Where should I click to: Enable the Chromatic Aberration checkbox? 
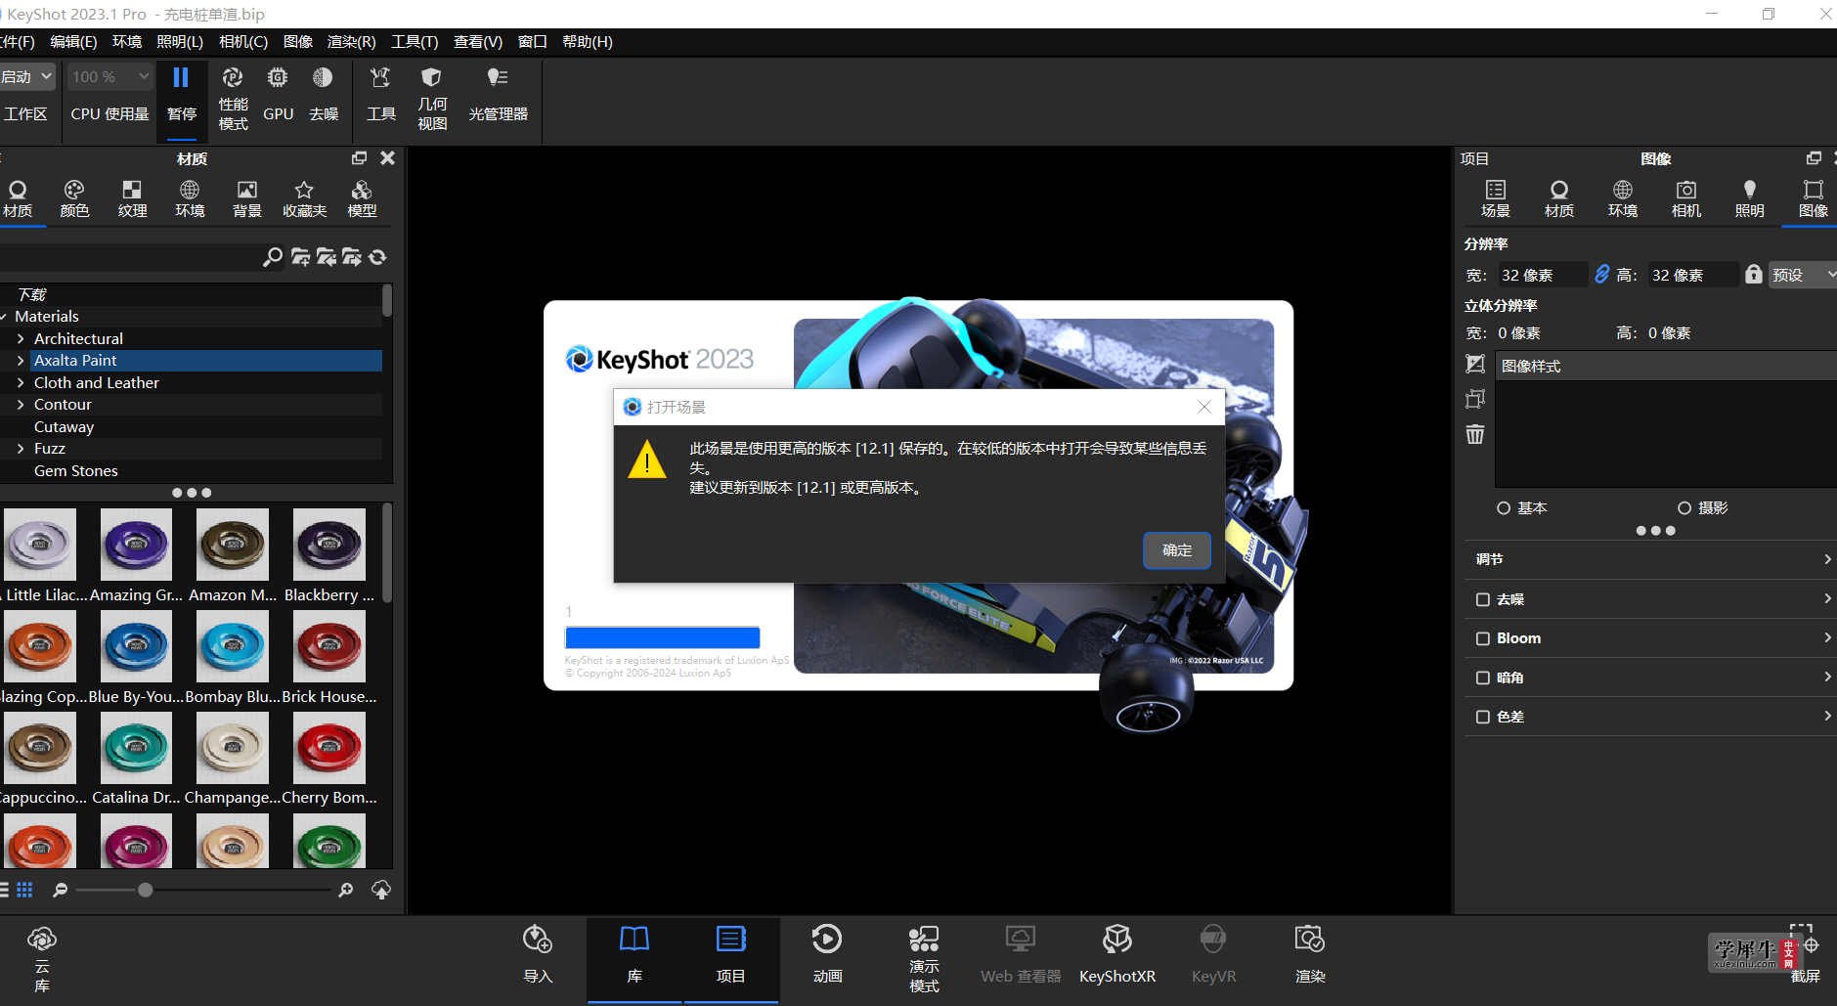tap(1483, 717)
